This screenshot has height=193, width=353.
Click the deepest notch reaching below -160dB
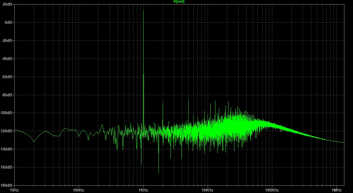click(158, 172)
